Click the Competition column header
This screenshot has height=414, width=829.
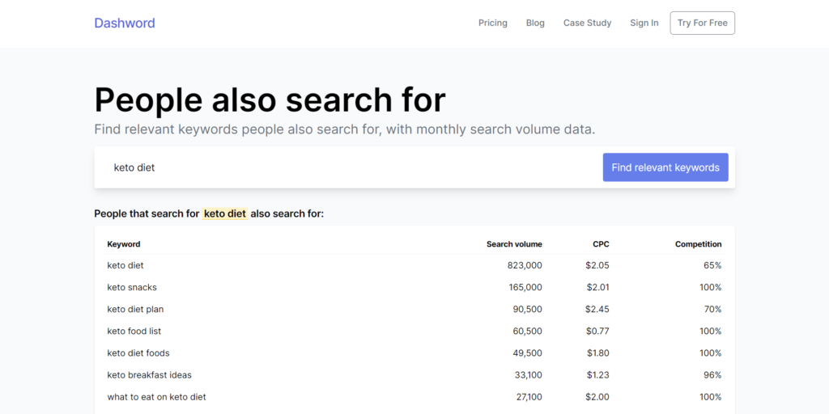(698, 244)
